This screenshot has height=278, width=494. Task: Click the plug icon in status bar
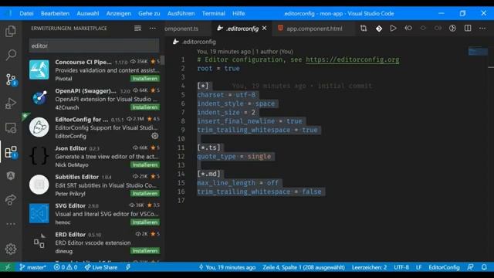(x=128, y=267)
